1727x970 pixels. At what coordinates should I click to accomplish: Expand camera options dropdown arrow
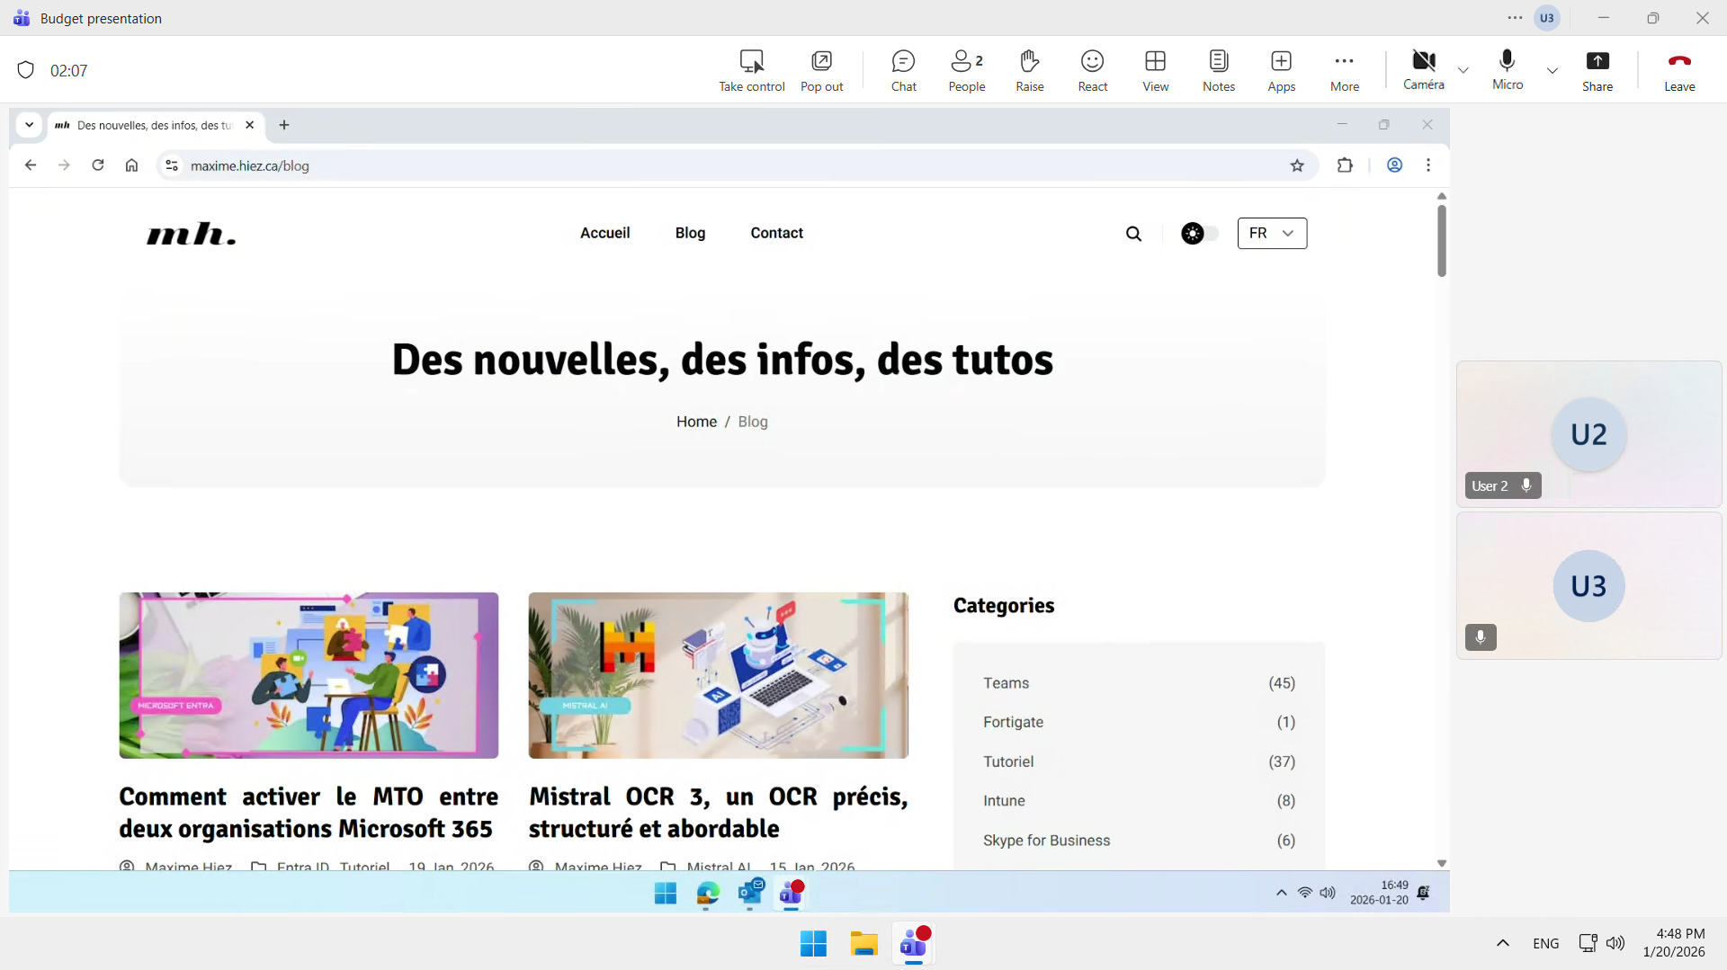(1463, 70)
